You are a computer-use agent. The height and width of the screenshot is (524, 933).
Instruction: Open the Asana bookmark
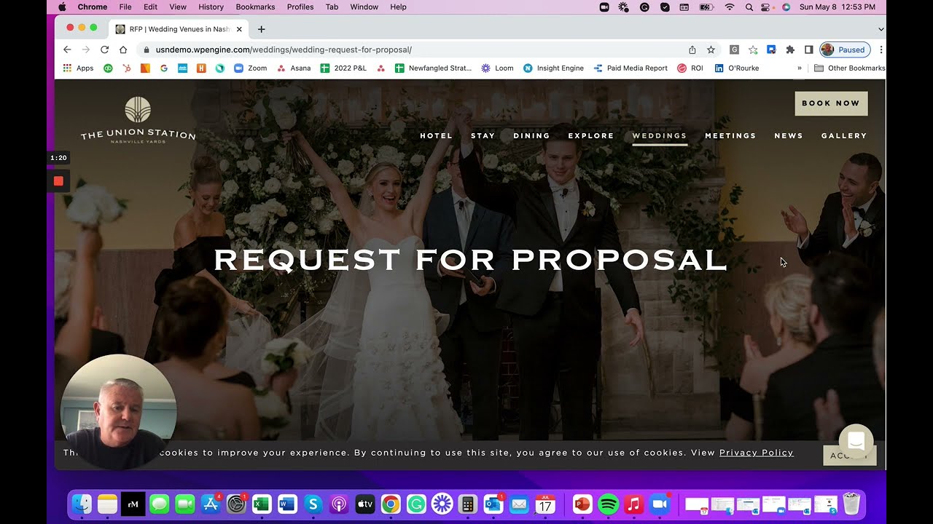[x=294, y=68]
